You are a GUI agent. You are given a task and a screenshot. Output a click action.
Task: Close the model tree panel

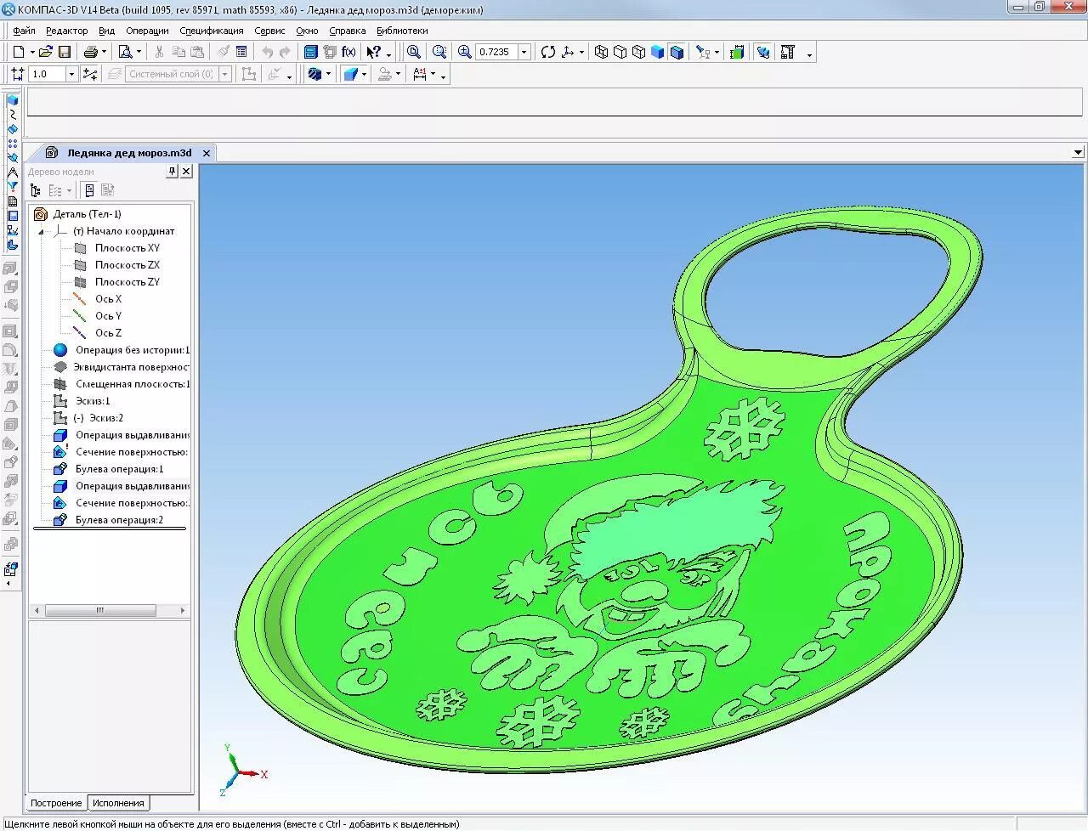pos(186,171)
